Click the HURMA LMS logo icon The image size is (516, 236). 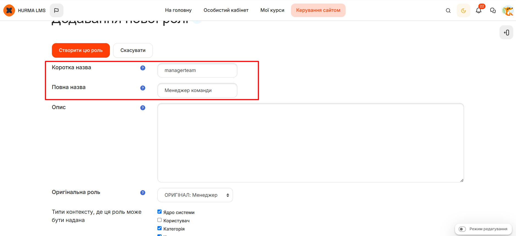(9, 10)
